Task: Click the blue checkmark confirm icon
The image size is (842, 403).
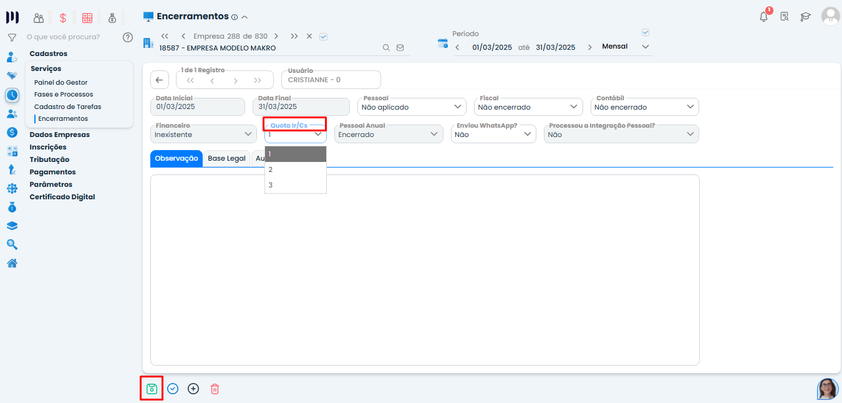Action: (173, 389)
